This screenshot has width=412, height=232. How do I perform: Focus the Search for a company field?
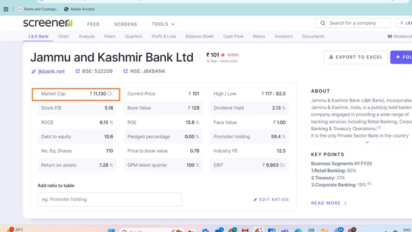click(353, 23)
